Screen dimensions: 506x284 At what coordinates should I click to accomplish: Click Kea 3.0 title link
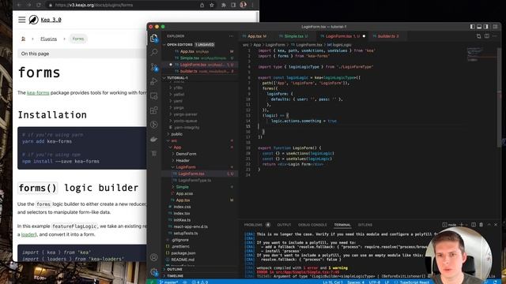51,20
